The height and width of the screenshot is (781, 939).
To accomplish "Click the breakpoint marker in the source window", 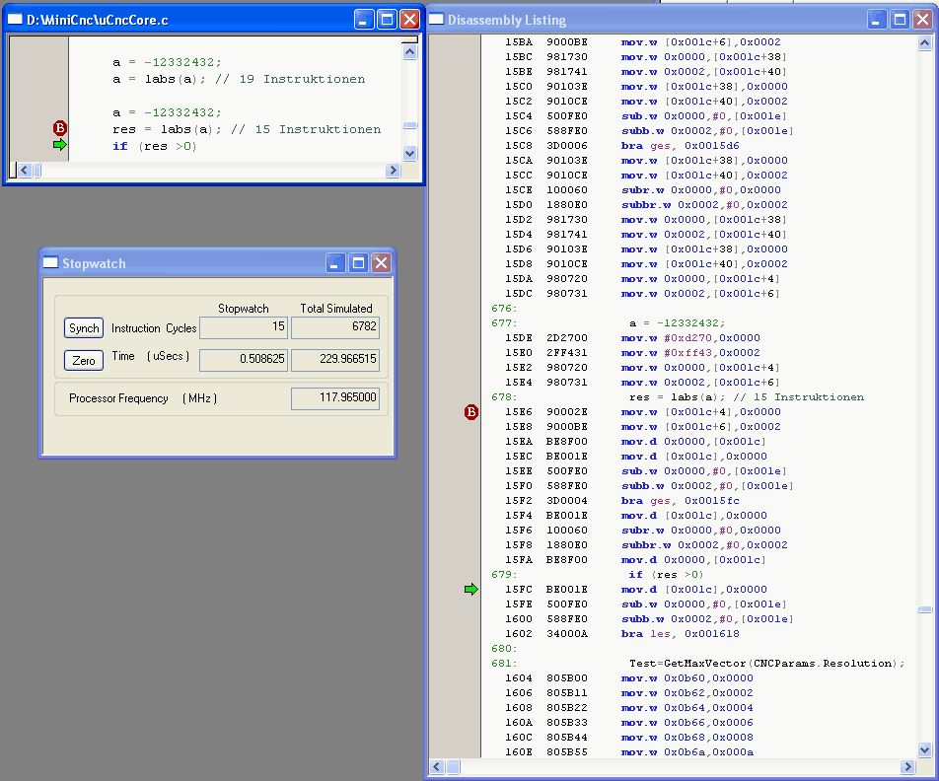I will pos(59,128).
